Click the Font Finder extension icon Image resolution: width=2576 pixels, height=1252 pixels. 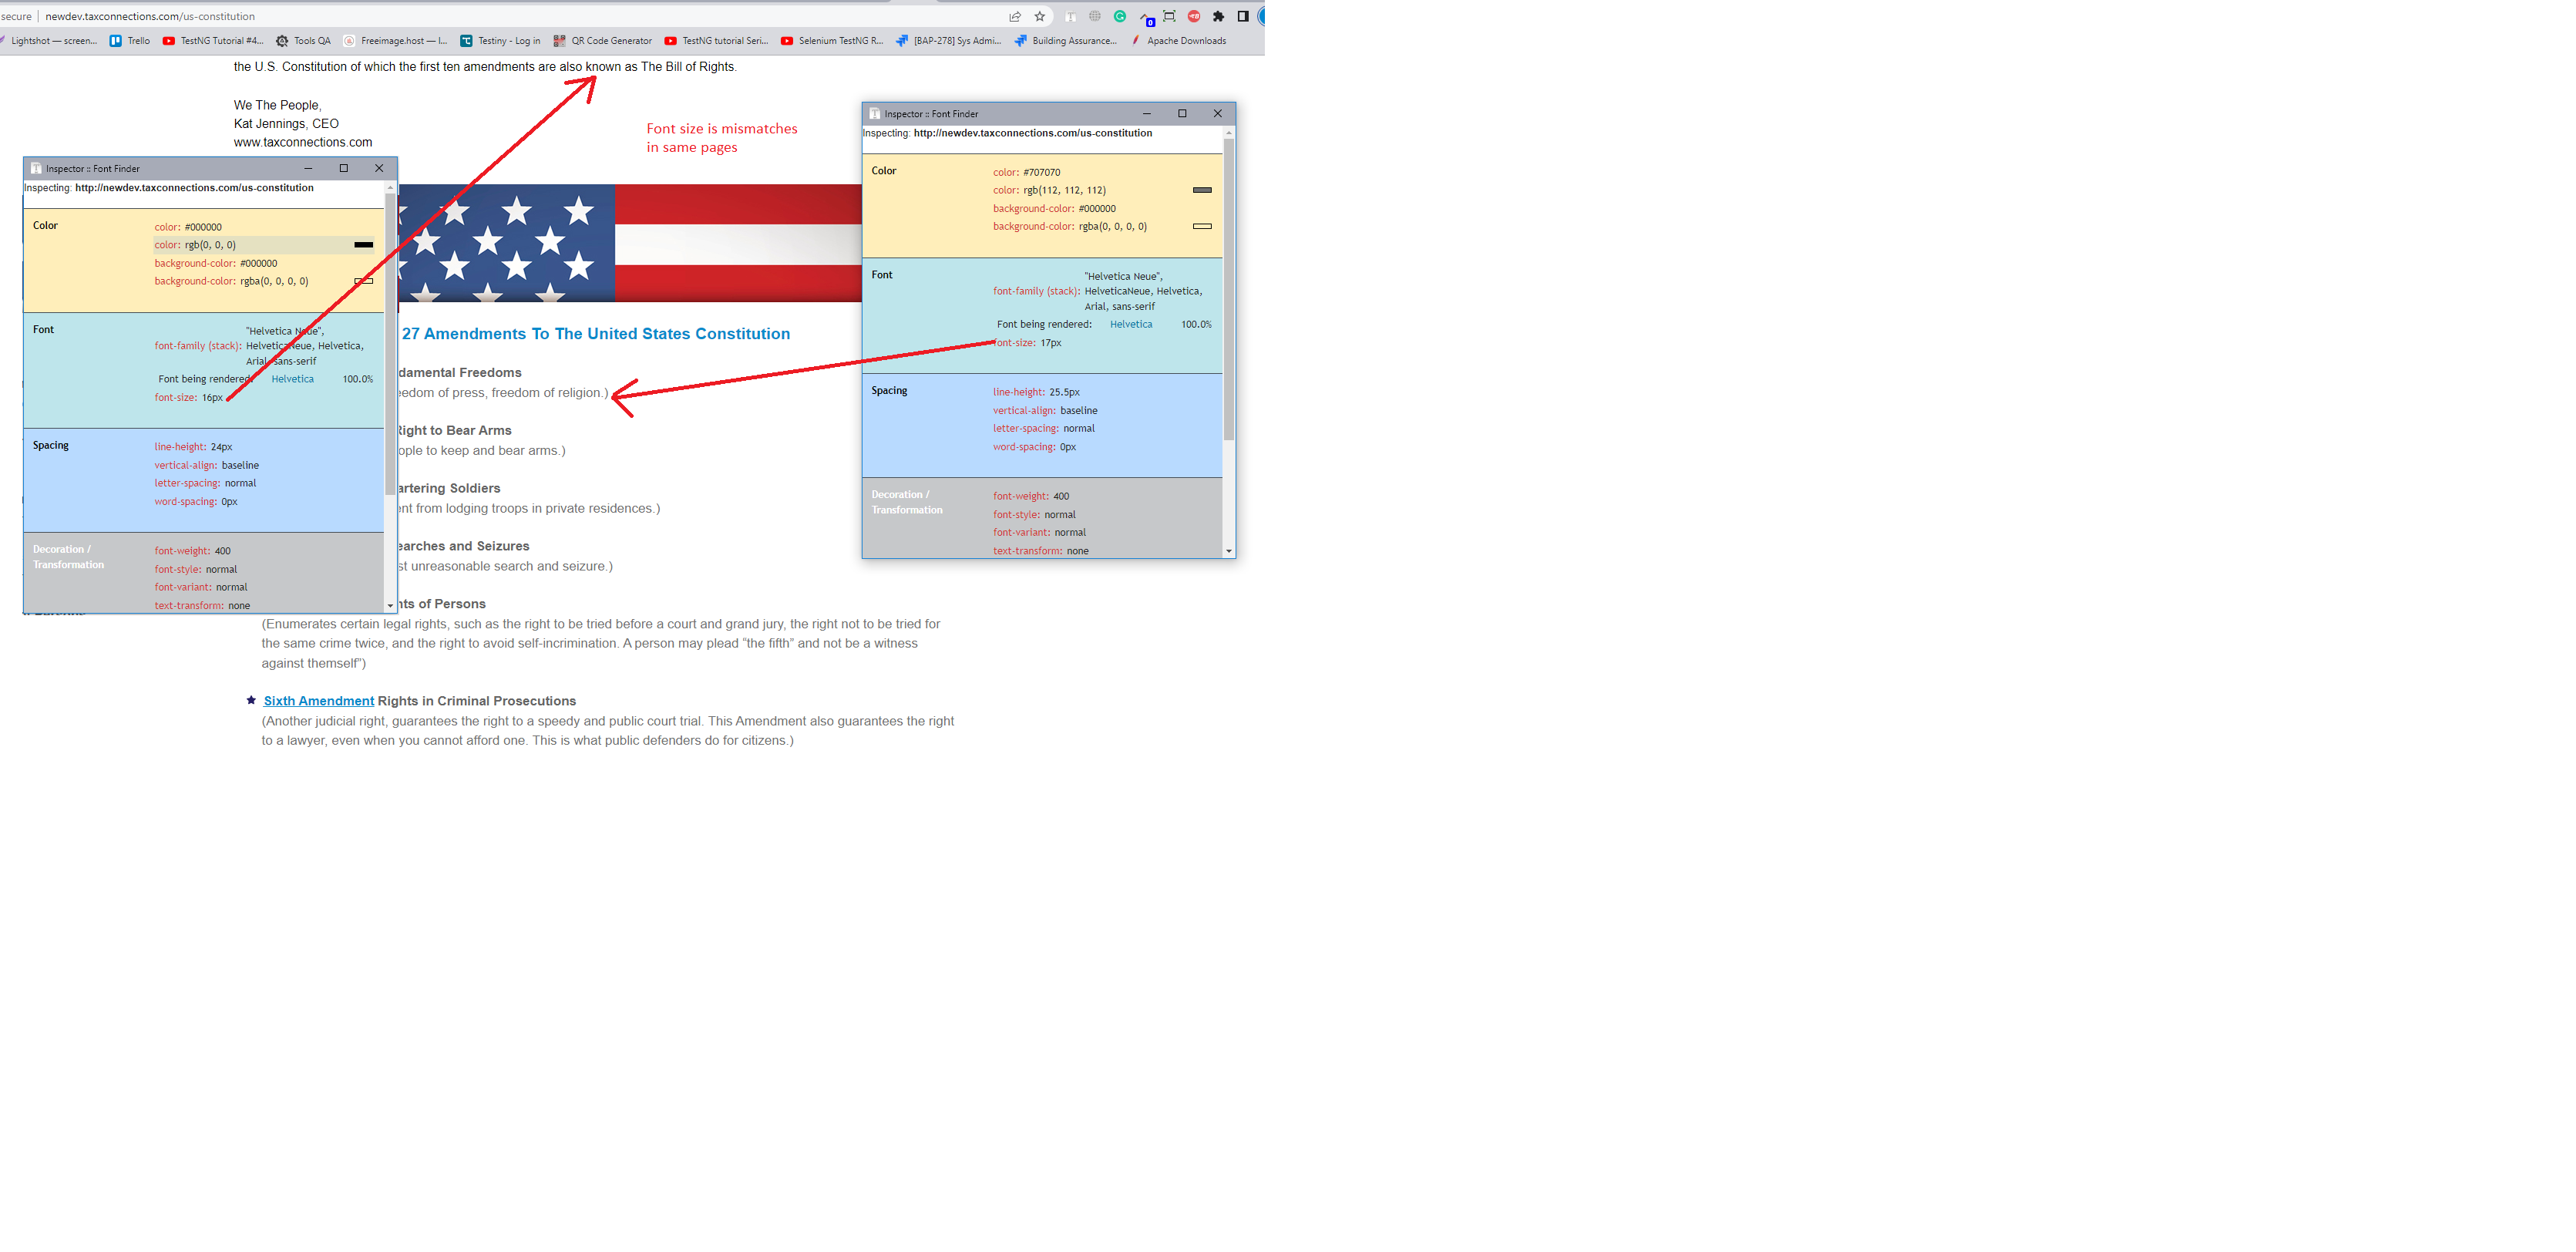pos(1071,16)
